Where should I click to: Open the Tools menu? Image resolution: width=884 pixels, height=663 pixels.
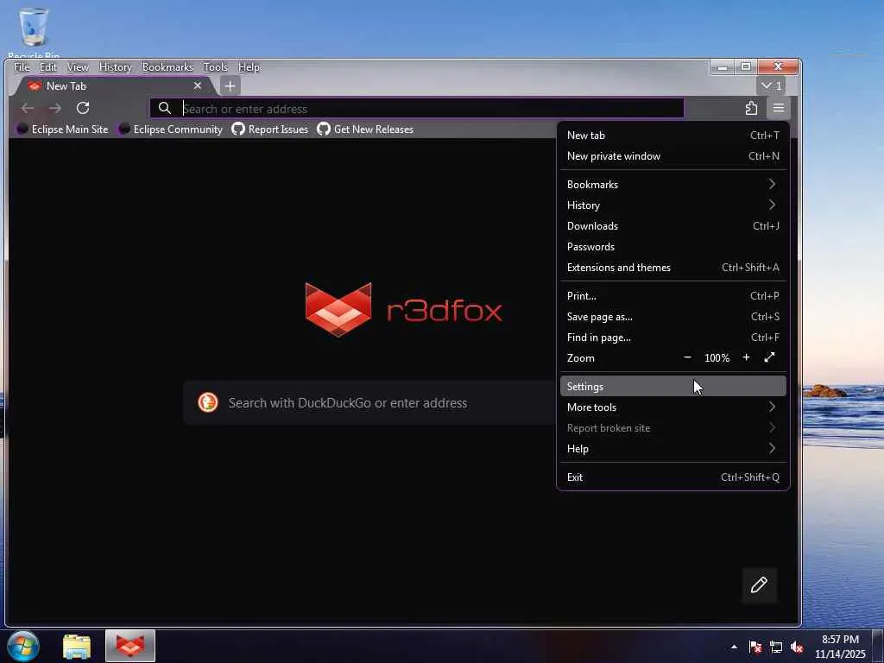pos(215,67)
